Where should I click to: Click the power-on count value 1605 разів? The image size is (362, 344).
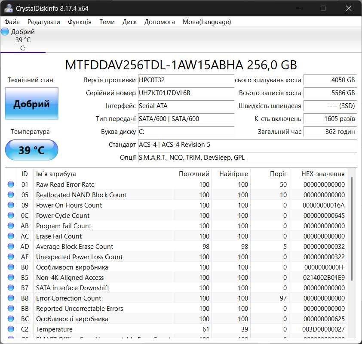330,119
